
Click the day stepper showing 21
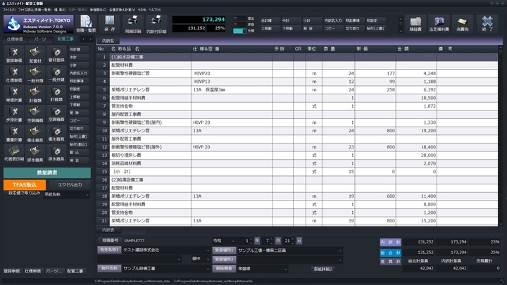(292, 241)
